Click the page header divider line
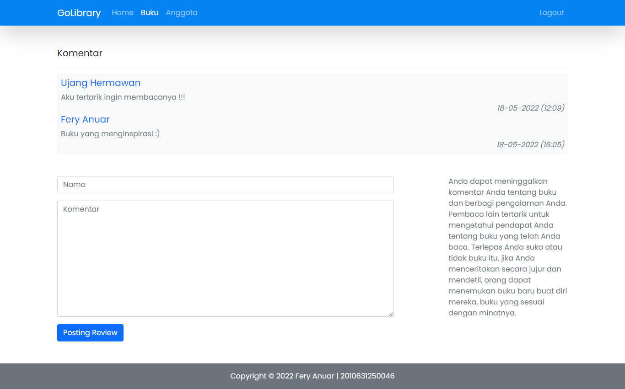 point(312,64)
